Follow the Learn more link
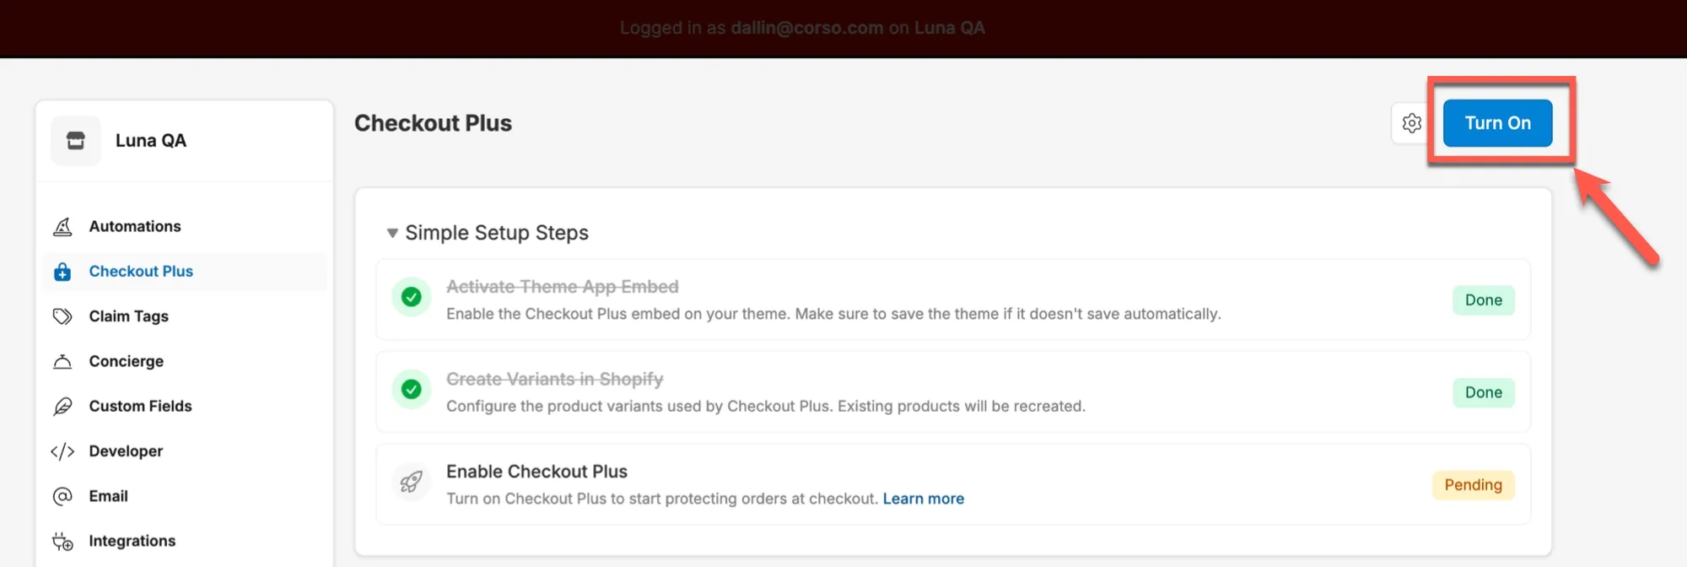1687x567 pixels. (x=923, y=499)
